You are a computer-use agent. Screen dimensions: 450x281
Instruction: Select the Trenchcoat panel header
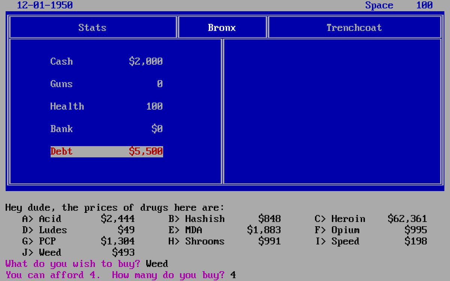point(354,27)
